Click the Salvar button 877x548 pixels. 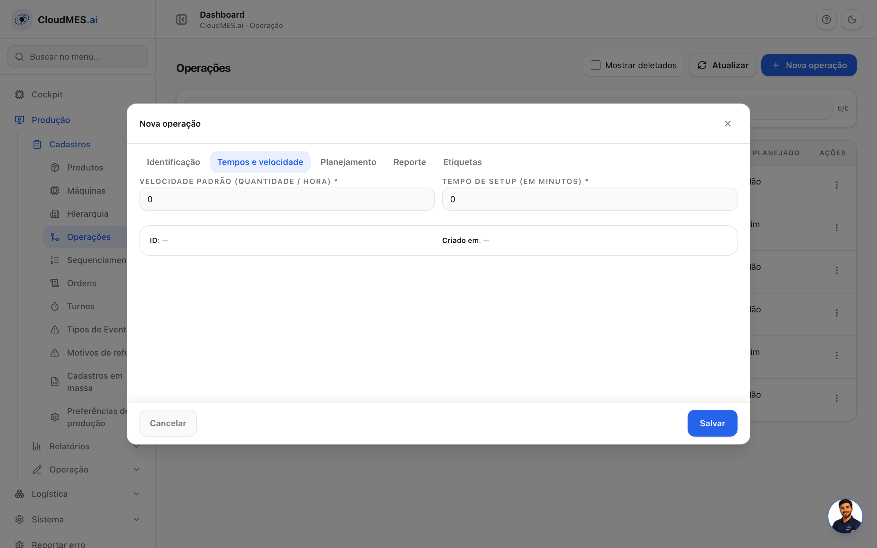pos(712,423)
